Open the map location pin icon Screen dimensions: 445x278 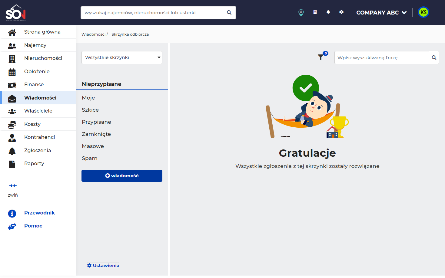tap(301, 12)
